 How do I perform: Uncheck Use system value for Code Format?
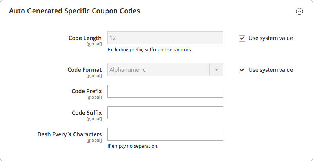[242, 70]
